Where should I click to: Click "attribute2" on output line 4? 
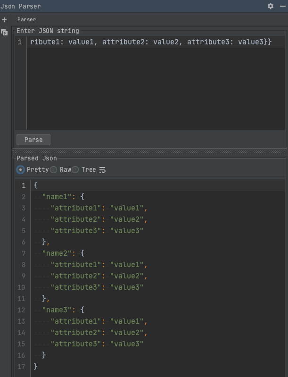coord(76,219)
